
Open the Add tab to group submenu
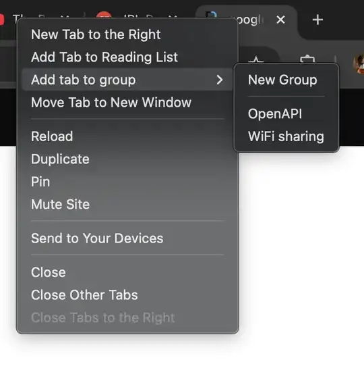127,80
